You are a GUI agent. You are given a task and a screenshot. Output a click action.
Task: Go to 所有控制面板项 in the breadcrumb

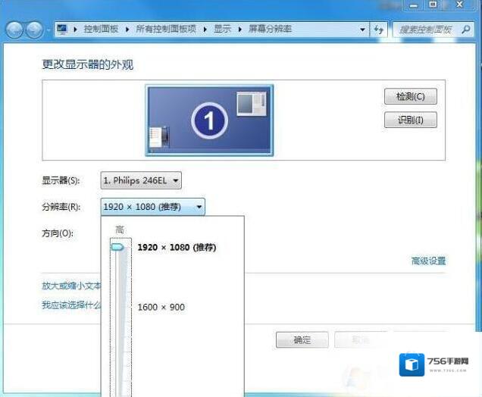coord(166,29)
